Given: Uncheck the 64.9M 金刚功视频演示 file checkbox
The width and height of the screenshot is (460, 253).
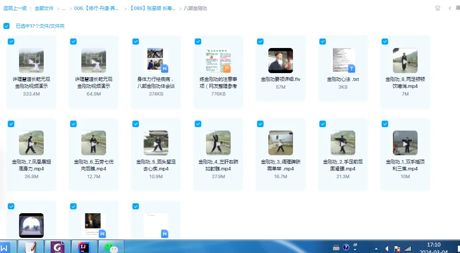Looking at the screenshot, I should pyautogui.click(x=73, y=42).
